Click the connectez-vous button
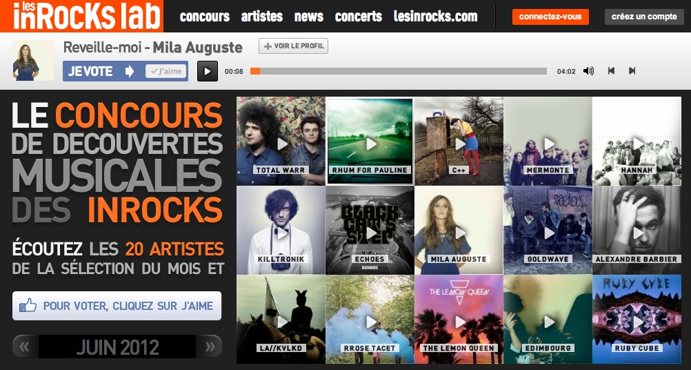 550,17
